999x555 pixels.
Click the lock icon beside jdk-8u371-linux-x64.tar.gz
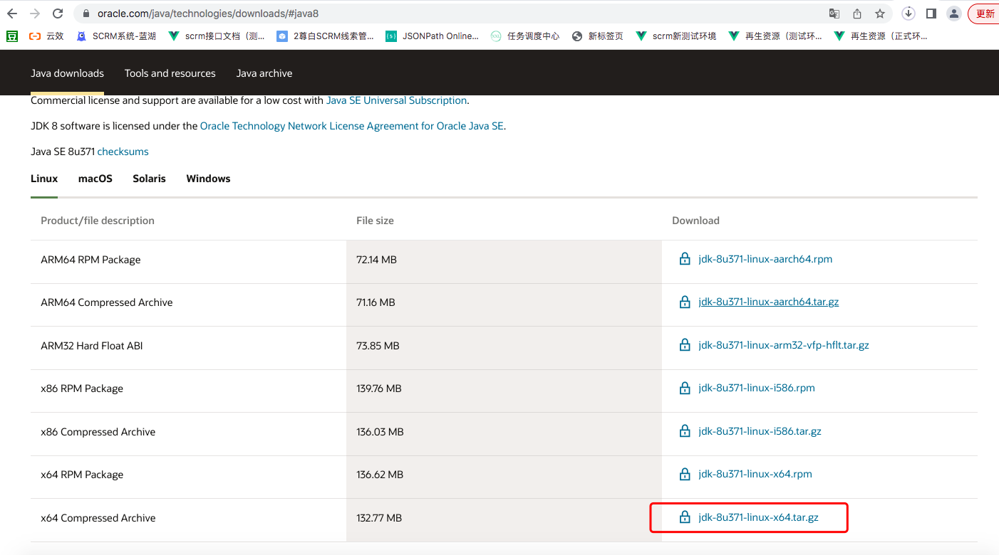tap(685, 517)
